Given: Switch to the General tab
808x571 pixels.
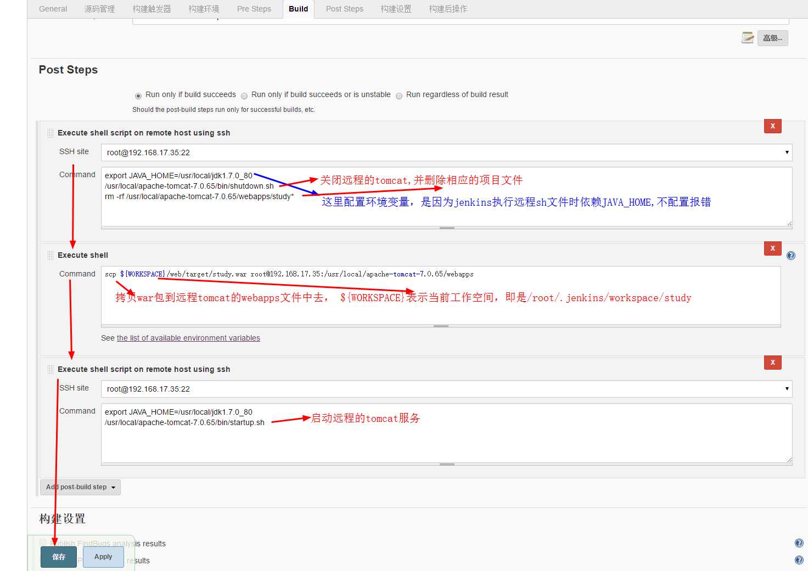Looking at the screenshot, I should [x=53, y=9].
